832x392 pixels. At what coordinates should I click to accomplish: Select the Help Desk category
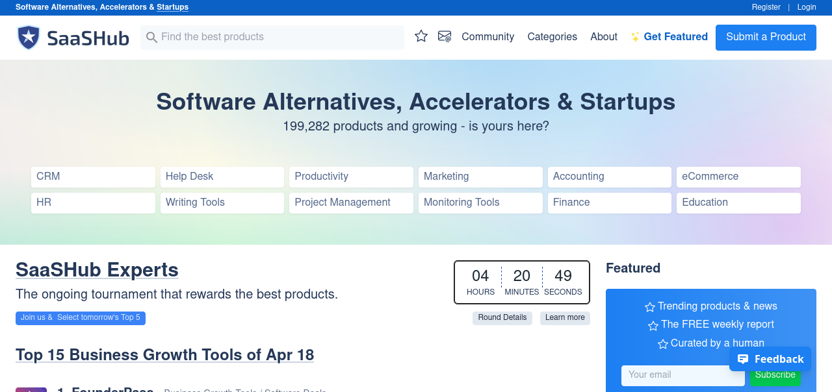pyautogui.click(x=222, y=177)
